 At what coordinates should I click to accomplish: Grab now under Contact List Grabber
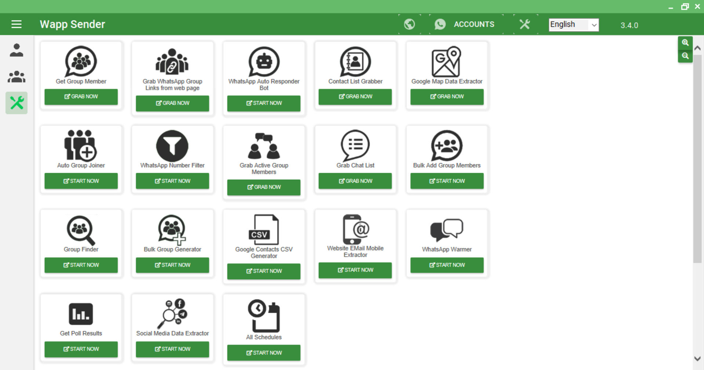pyautogui.click(x=355, y=97)
